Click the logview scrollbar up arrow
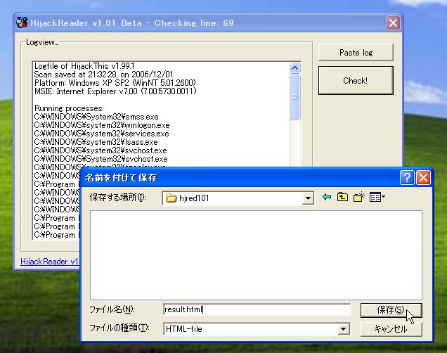447x353 pixels. pos(294,68)
